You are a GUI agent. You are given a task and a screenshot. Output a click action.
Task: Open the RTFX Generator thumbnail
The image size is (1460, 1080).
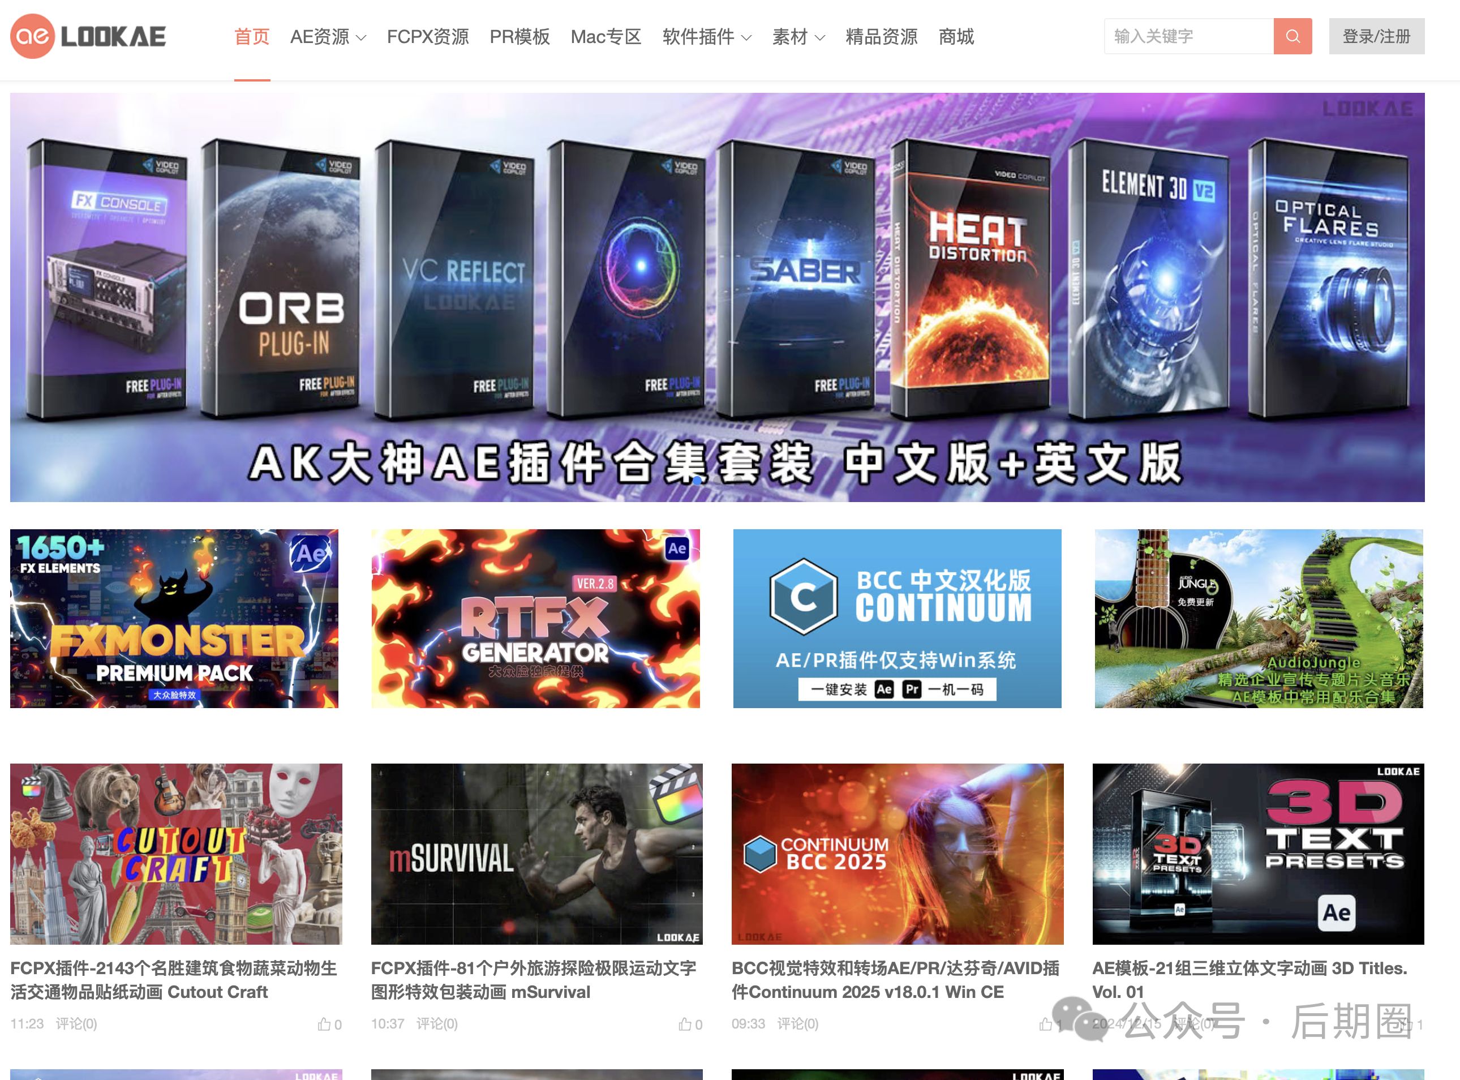[535, 619]
